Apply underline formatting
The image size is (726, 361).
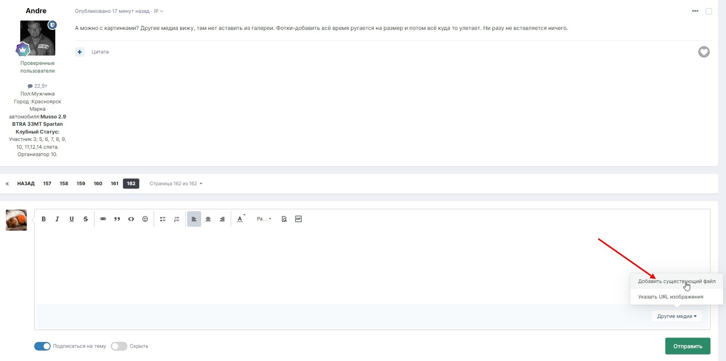pyautogui.click(x=71, y=219)
